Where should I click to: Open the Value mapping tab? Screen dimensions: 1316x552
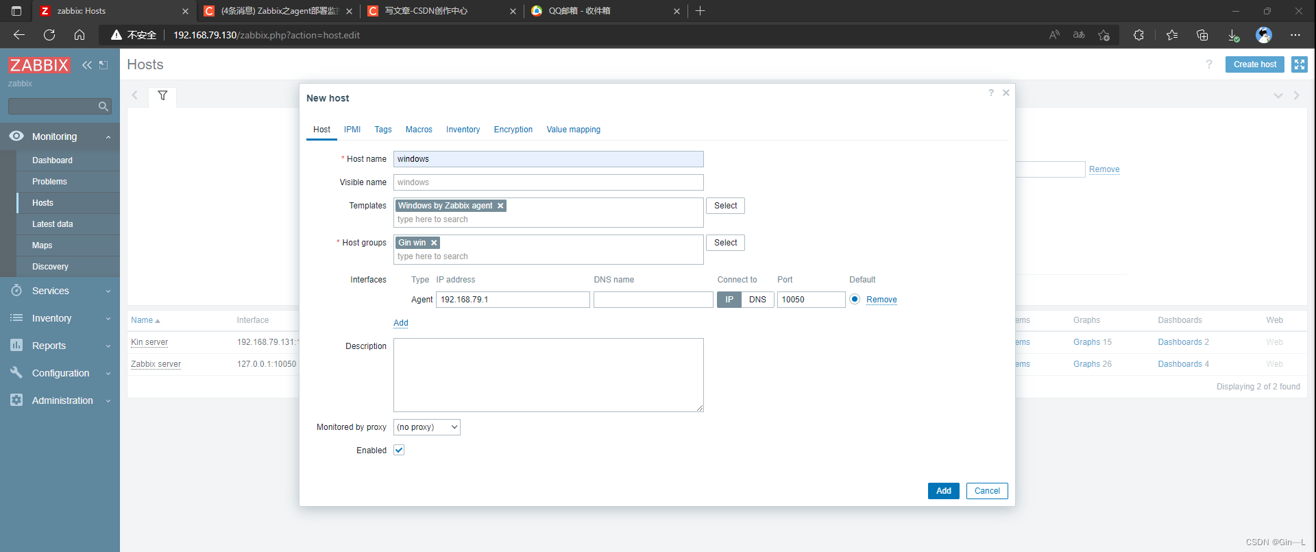(574, 130)
